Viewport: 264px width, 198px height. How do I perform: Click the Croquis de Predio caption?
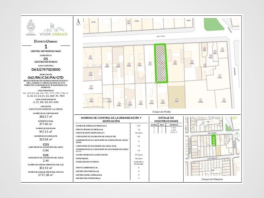[x=161, y=111]
